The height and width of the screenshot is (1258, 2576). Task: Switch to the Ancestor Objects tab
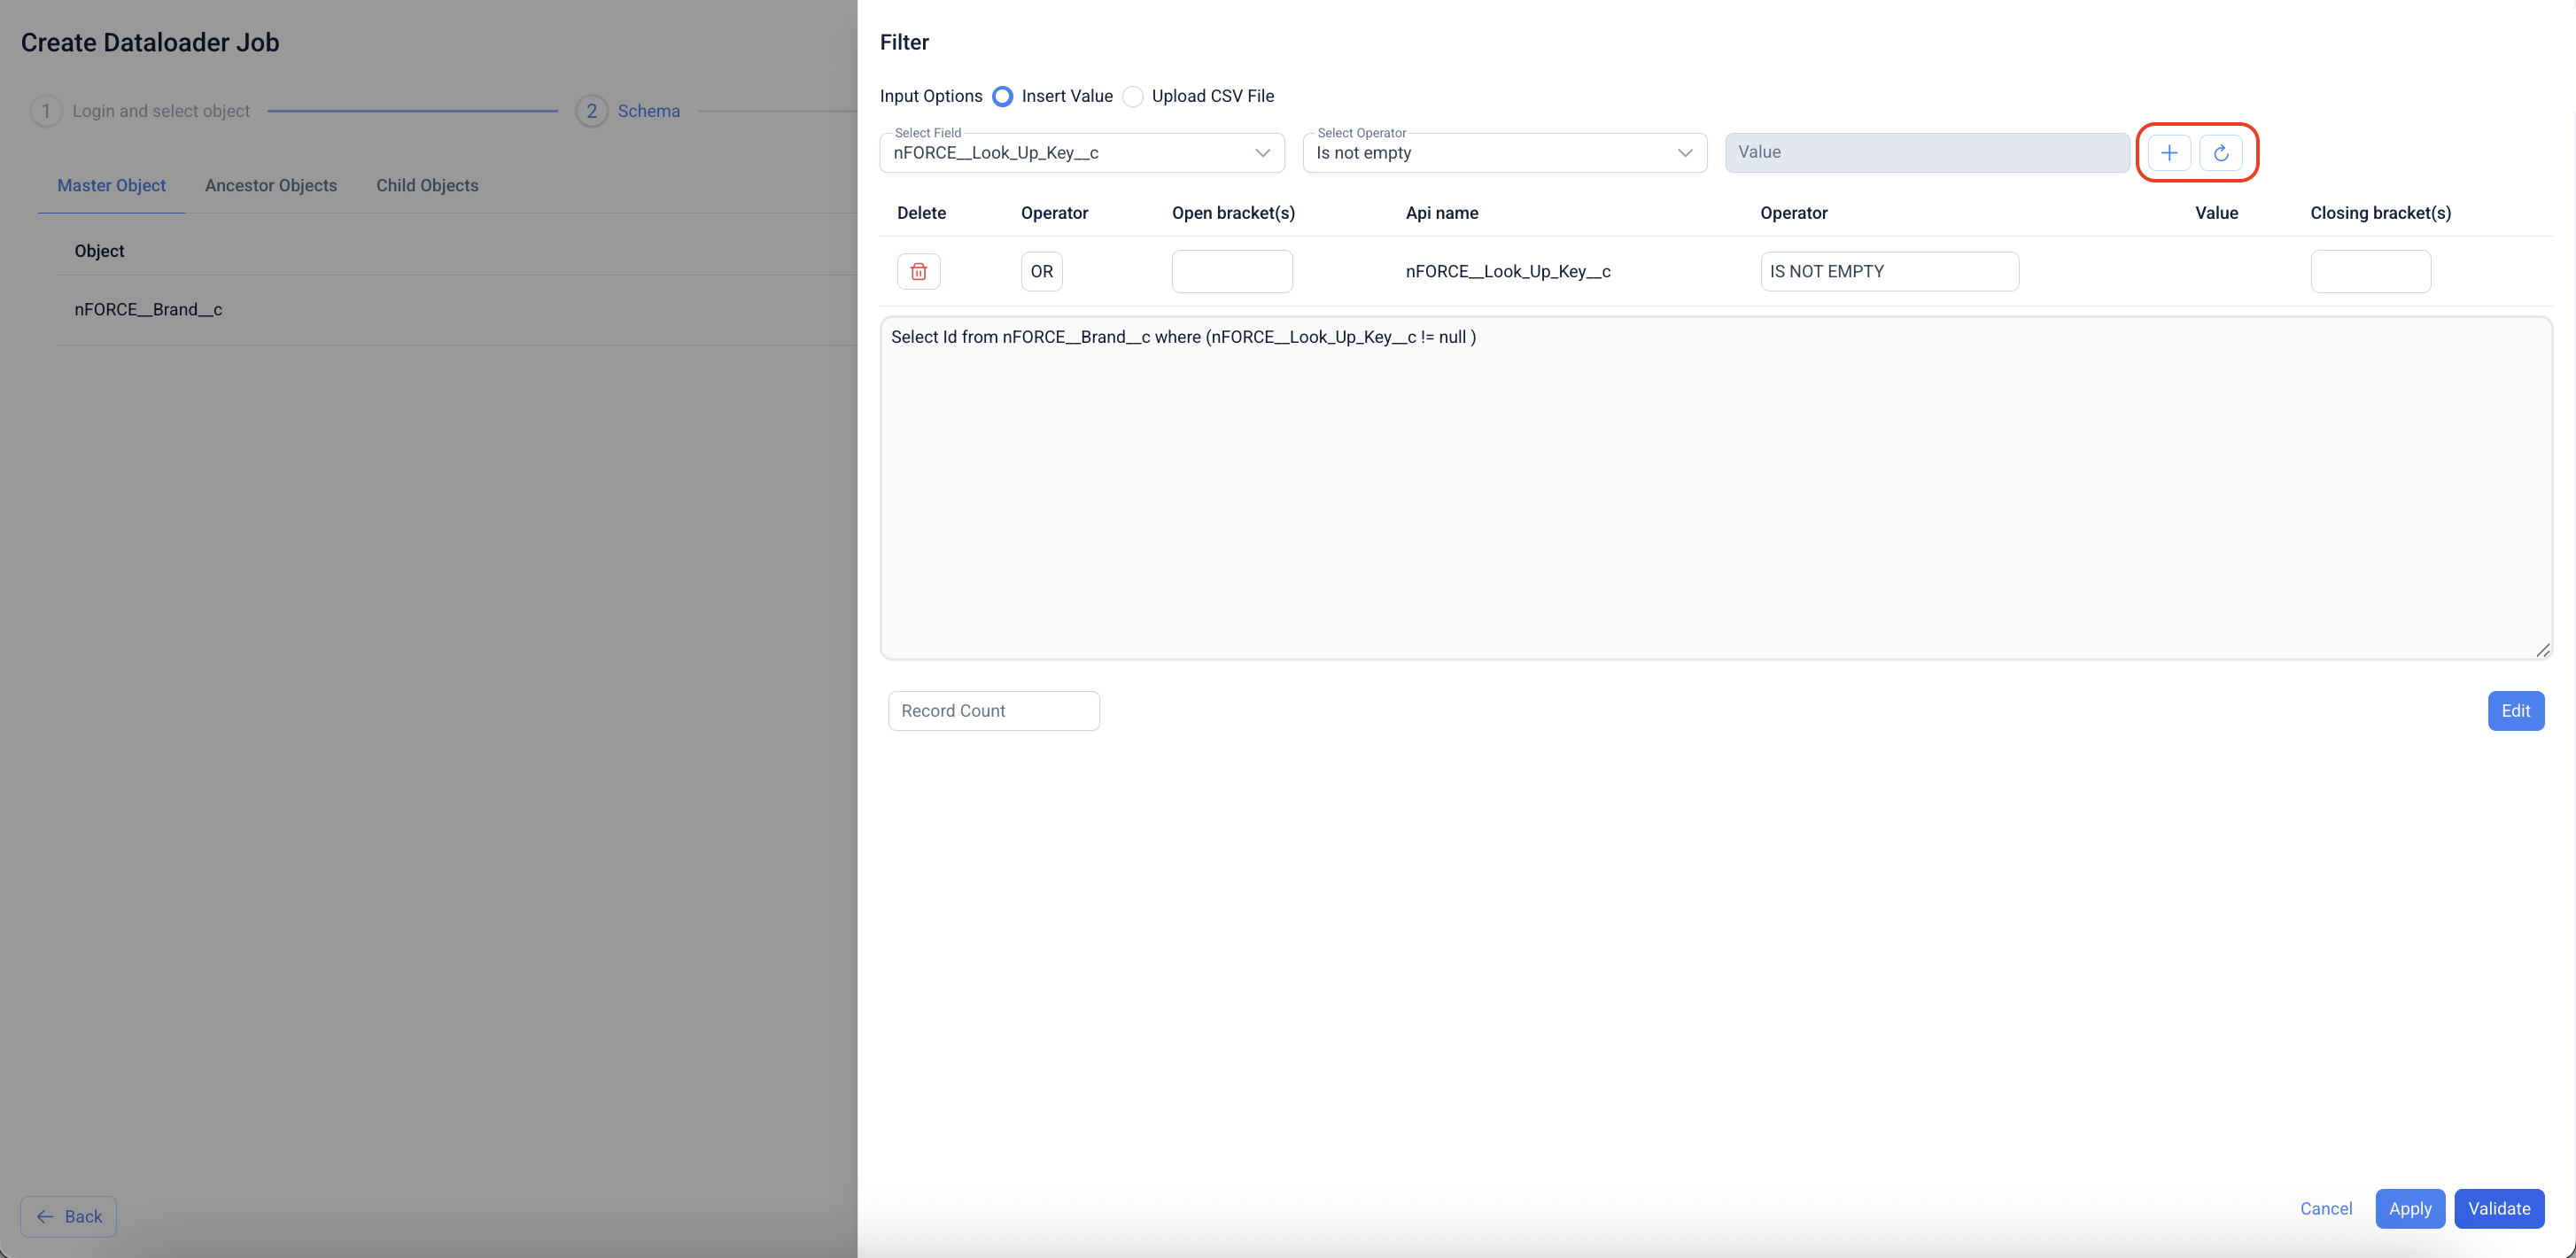point(270,185)
